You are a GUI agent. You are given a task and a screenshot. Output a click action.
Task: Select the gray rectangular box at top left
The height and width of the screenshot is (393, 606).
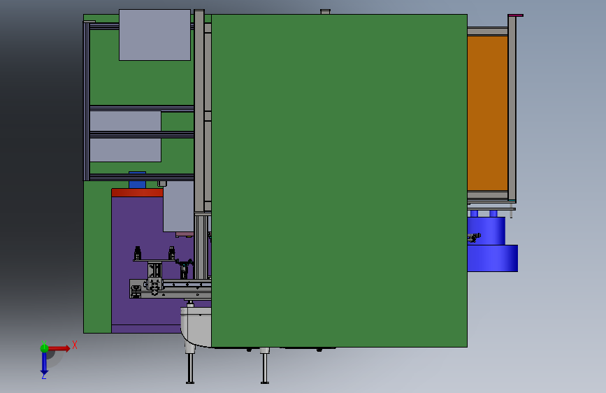point(154,35)
